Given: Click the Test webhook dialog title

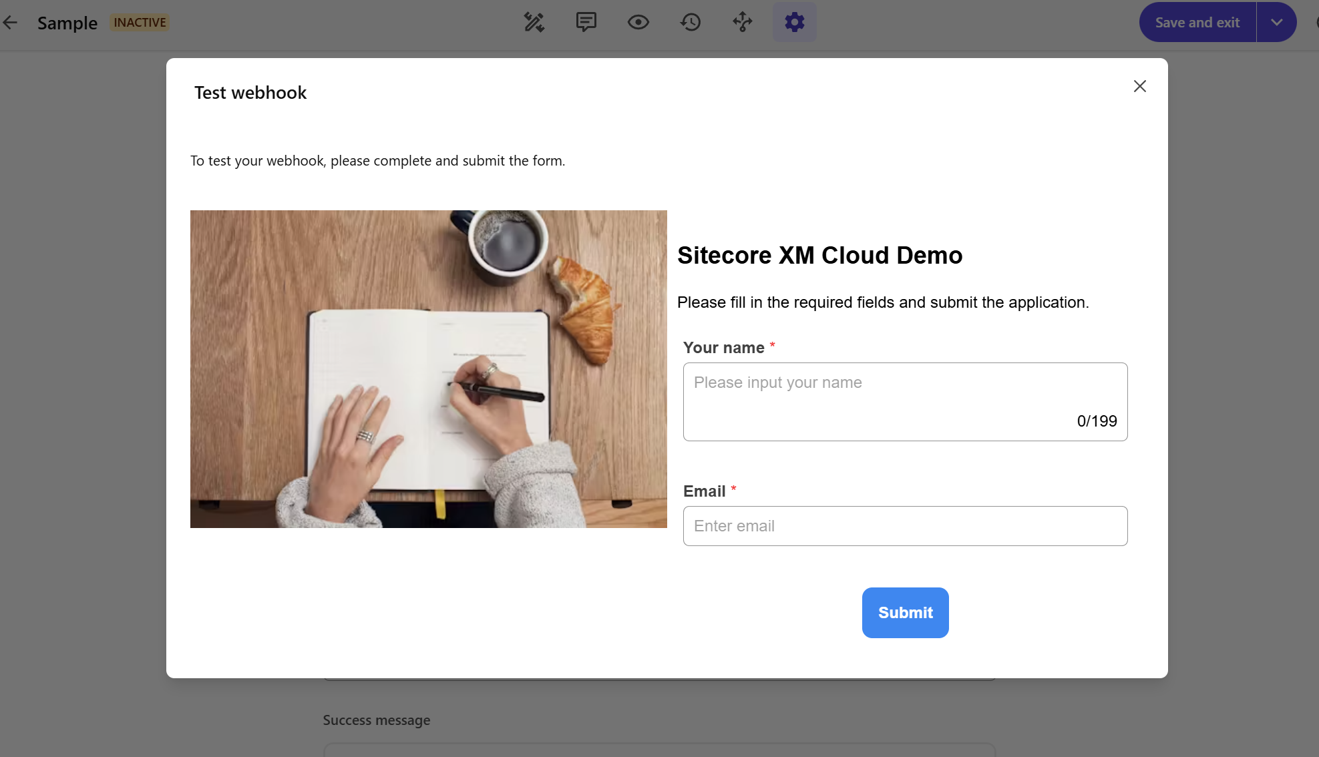Looking at the screenshot, I should [250, 93].
